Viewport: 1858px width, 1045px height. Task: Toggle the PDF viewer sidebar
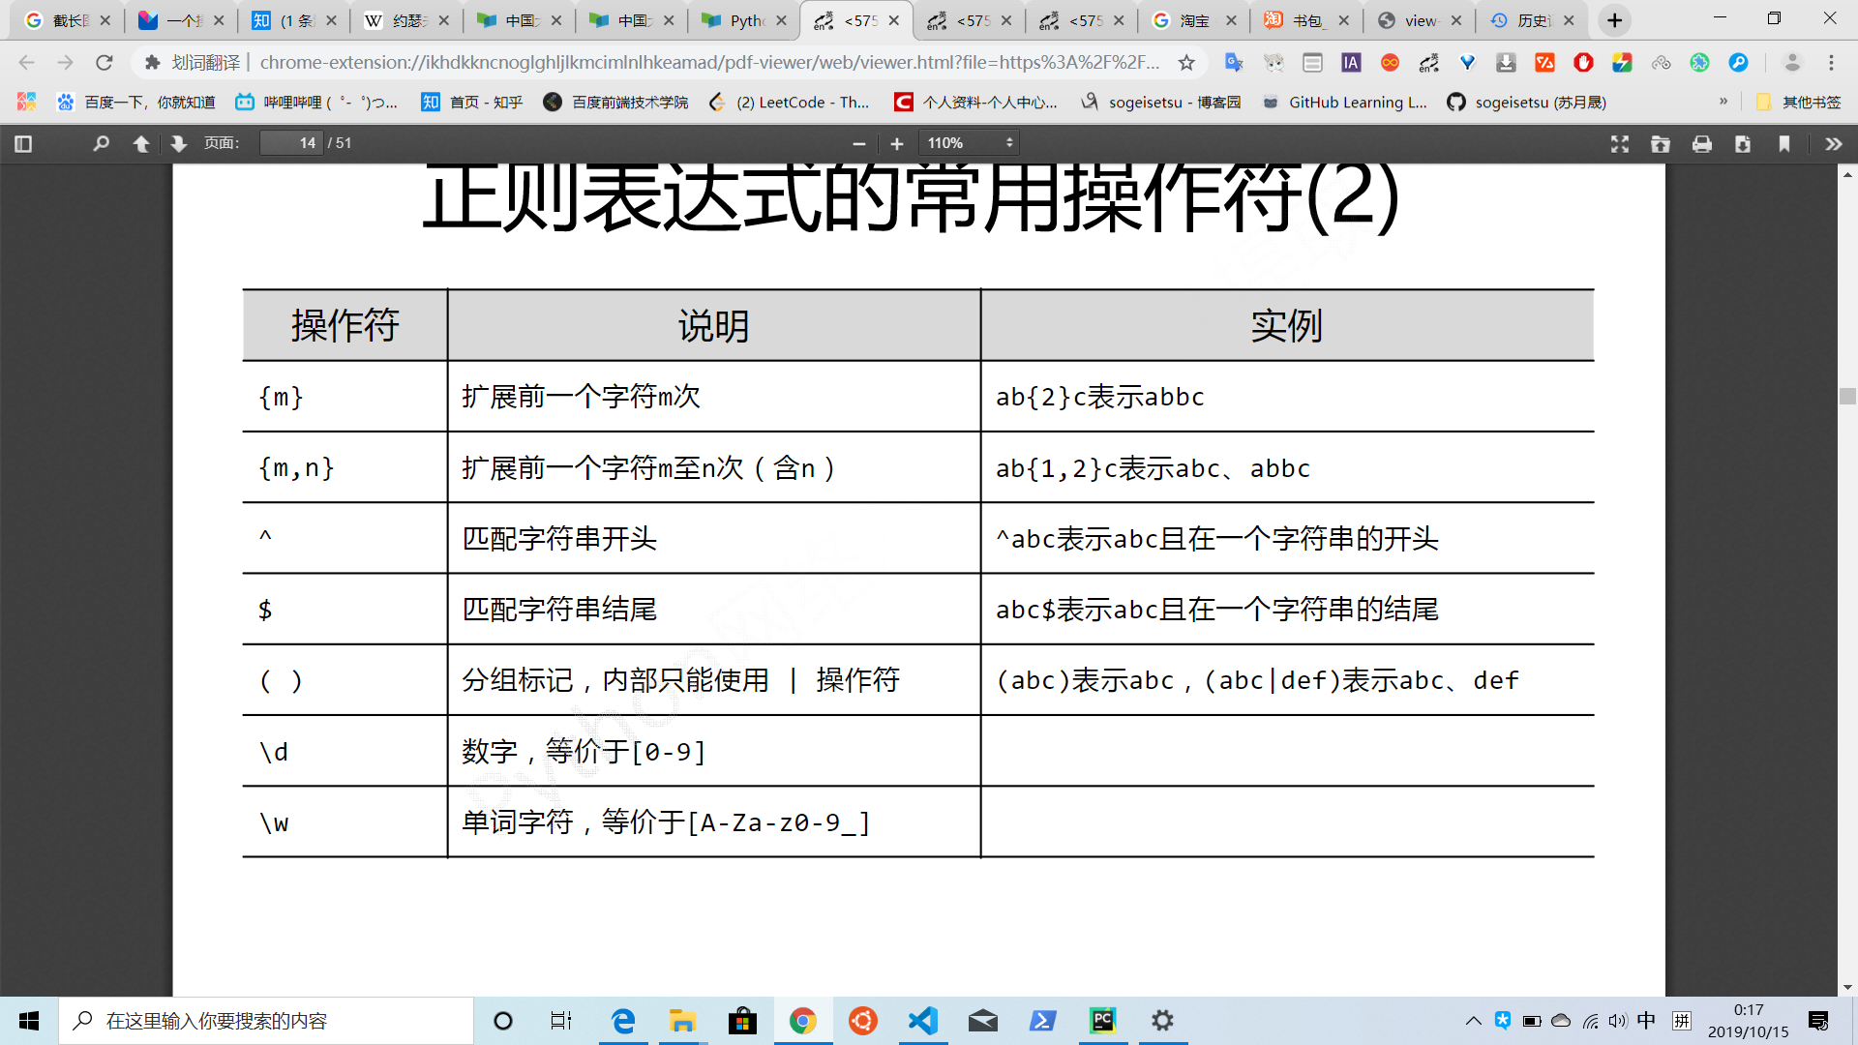24,143
